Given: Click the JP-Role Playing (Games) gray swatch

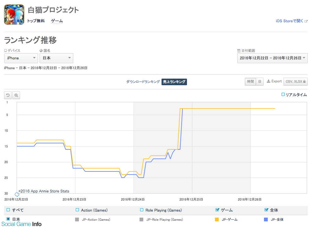Looking at the screenshot, I should [141, 220].
